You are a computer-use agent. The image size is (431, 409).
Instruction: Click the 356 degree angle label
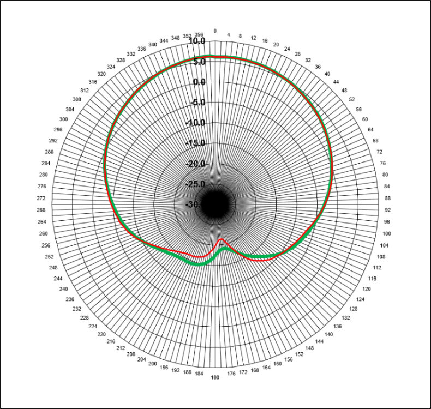click(x=199, y=34)
